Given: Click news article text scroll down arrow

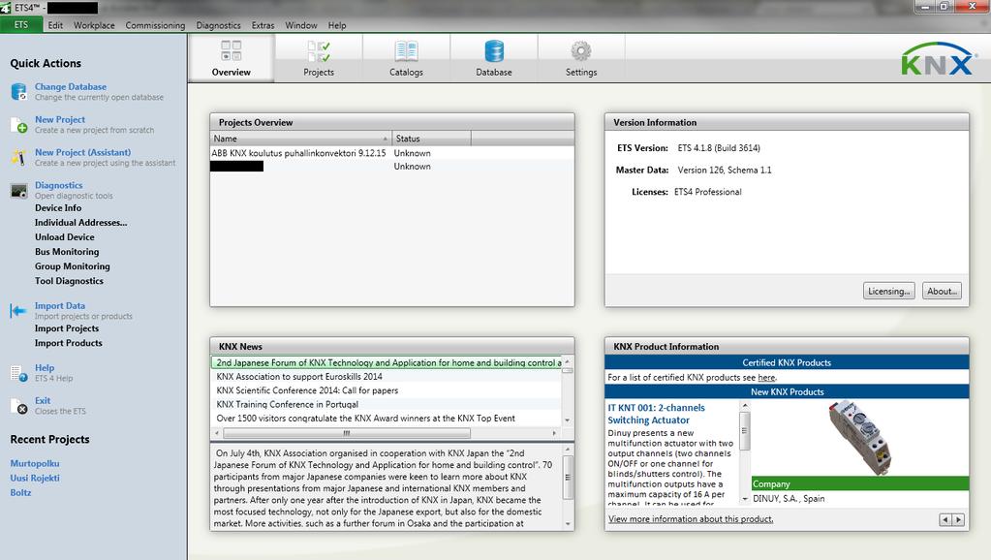Looking at the screenshot, I should click(567, 524).
